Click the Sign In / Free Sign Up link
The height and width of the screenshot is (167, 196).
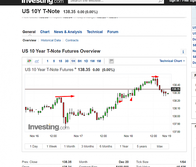click(x=183, y=1)
